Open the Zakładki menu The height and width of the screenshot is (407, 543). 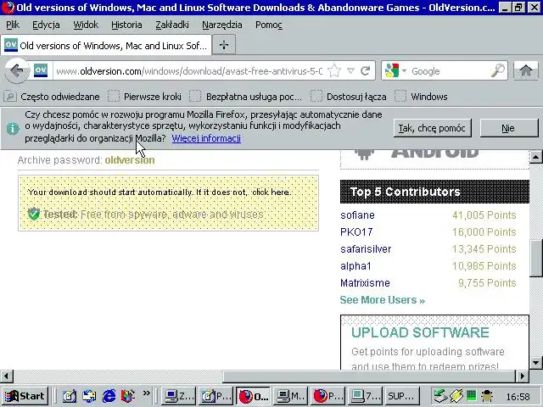(x=172, y=25)
